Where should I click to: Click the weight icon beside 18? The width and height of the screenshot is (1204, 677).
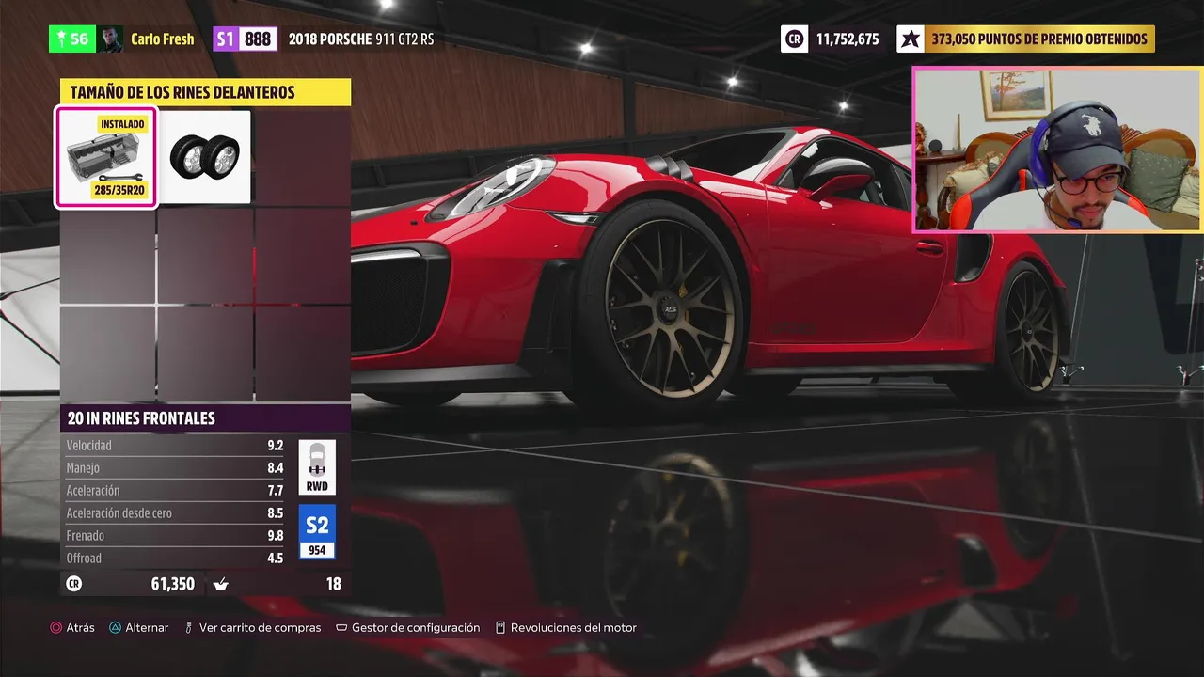click(221, 584)
